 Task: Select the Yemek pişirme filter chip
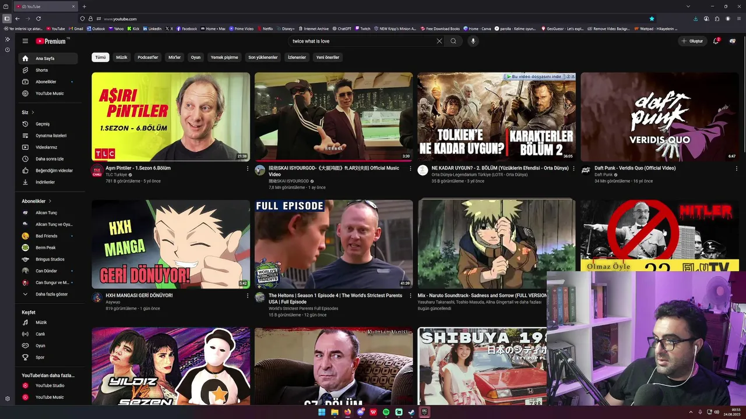coord(224,57)
